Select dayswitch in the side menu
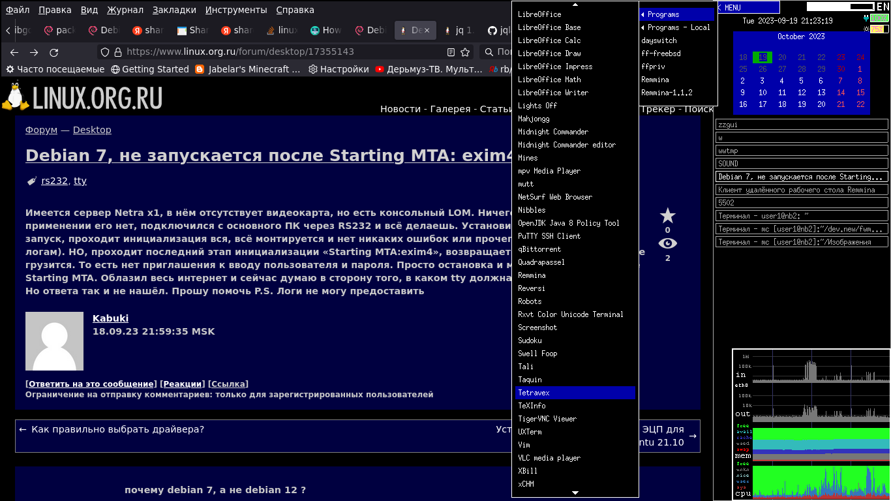This screenshot has width=891, height=501. tap(677, 40)
